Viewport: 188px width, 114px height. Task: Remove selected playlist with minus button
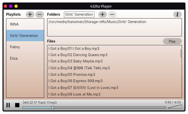(x=40, y=14)
